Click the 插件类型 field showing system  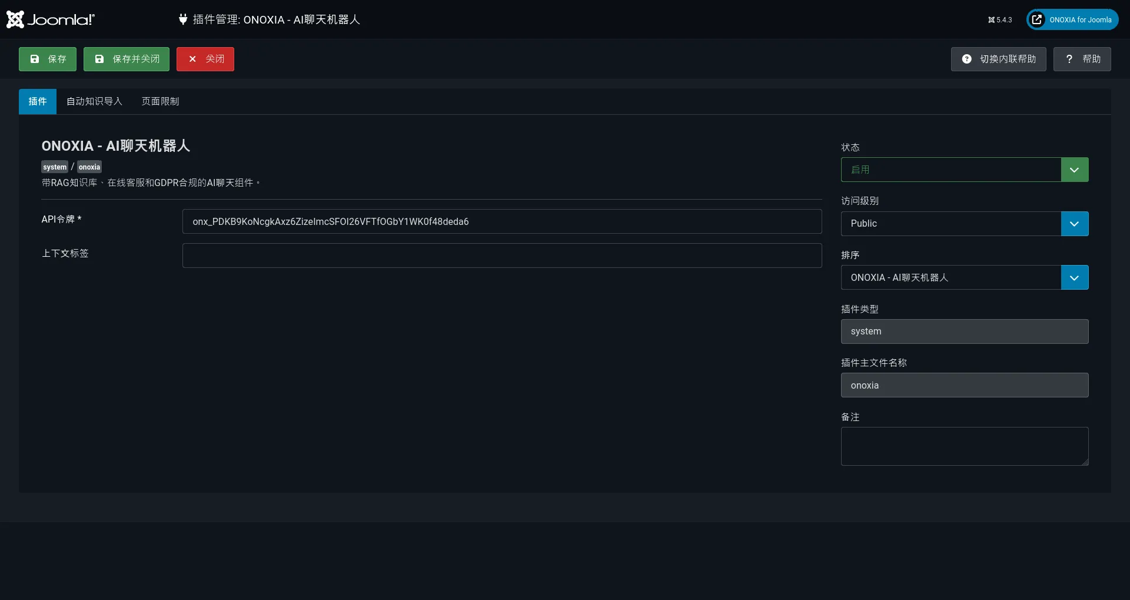pyautogui.click(x=965, y=332)
